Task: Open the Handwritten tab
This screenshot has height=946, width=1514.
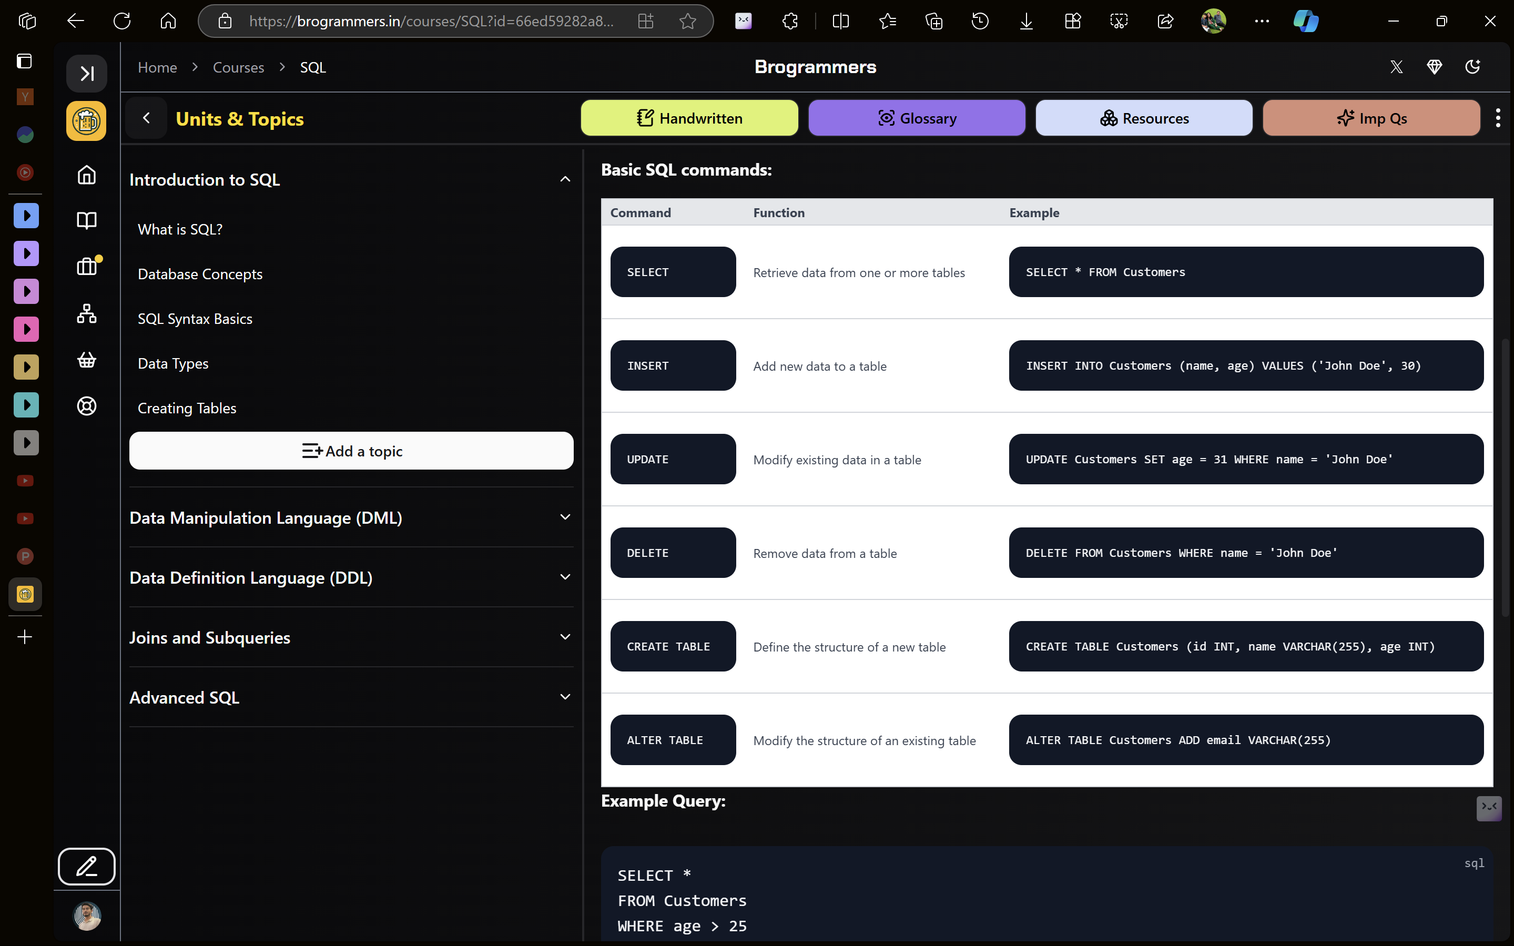Action: (x=689, y=118)
